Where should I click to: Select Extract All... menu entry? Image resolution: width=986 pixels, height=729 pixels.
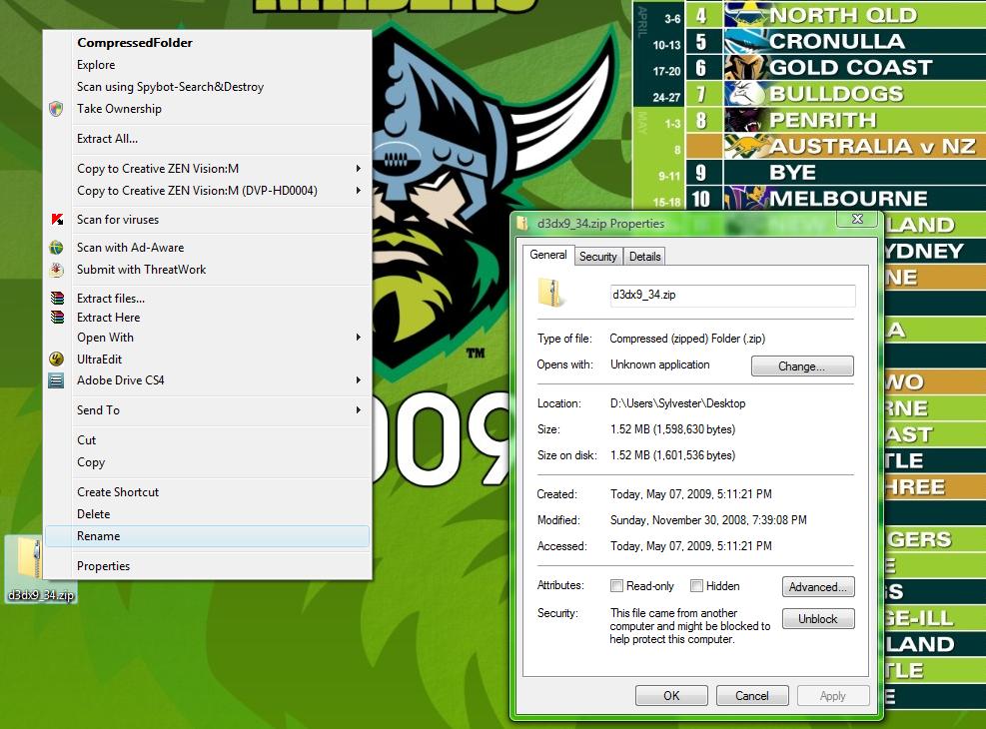click(x=207, y=139)
